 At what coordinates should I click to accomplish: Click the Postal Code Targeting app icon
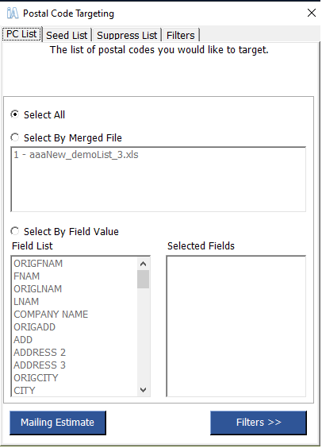13,14
